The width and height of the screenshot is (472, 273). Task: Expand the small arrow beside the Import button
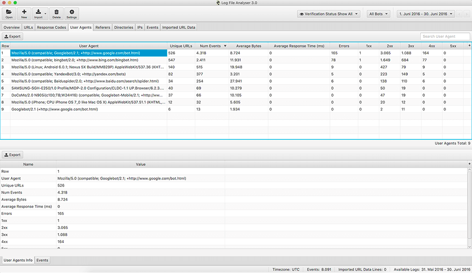(45, 14)
